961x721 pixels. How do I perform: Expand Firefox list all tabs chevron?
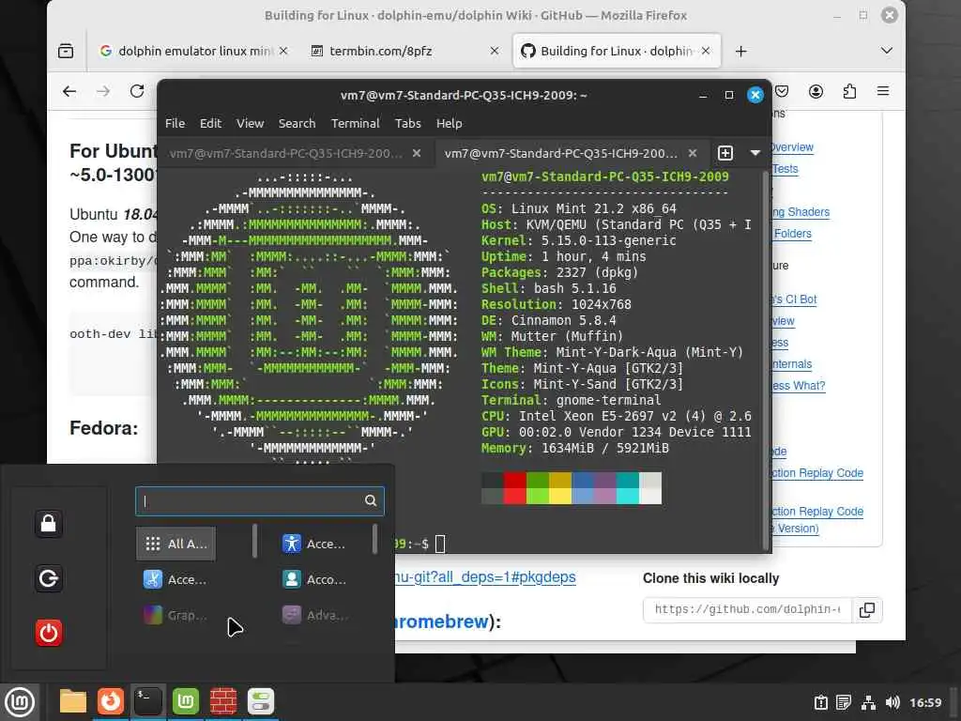click(x=886, y=51)
